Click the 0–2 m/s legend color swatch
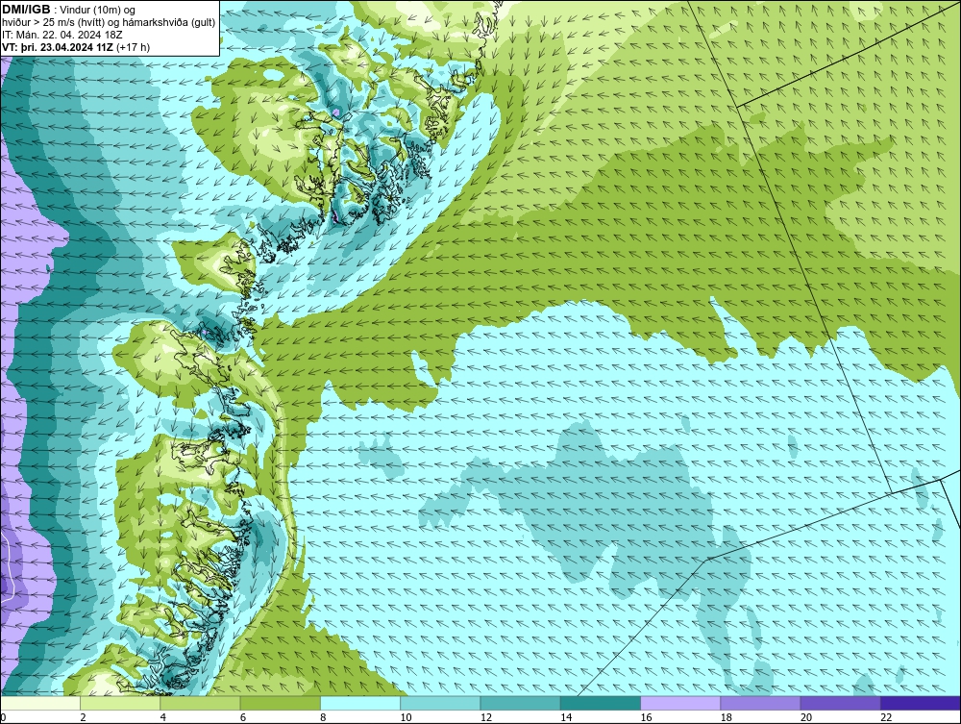The height and width of the screenshot is (724, 961). 39,703
